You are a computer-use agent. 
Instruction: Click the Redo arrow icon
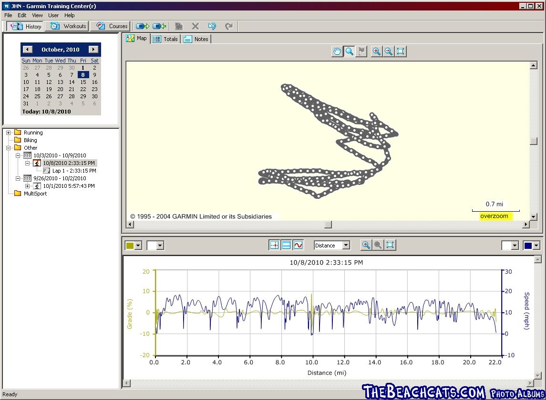point(229,26)
